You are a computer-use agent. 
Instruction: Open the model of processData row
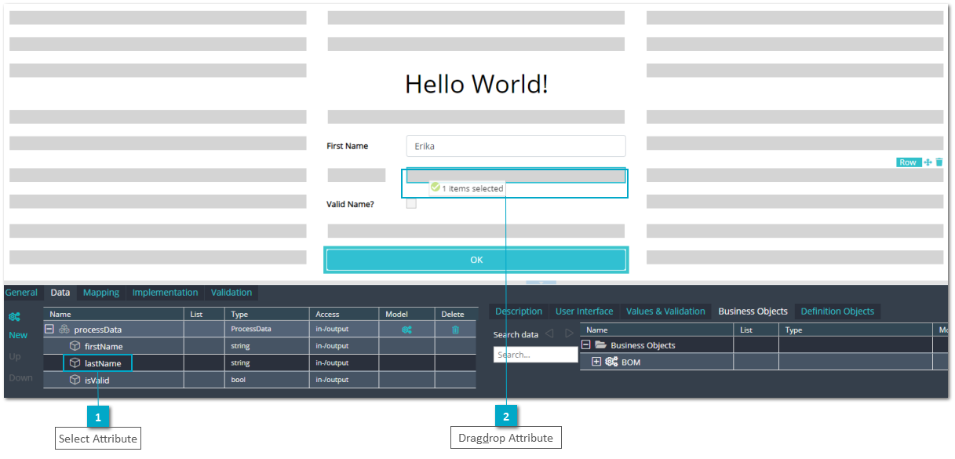point(406,330)
